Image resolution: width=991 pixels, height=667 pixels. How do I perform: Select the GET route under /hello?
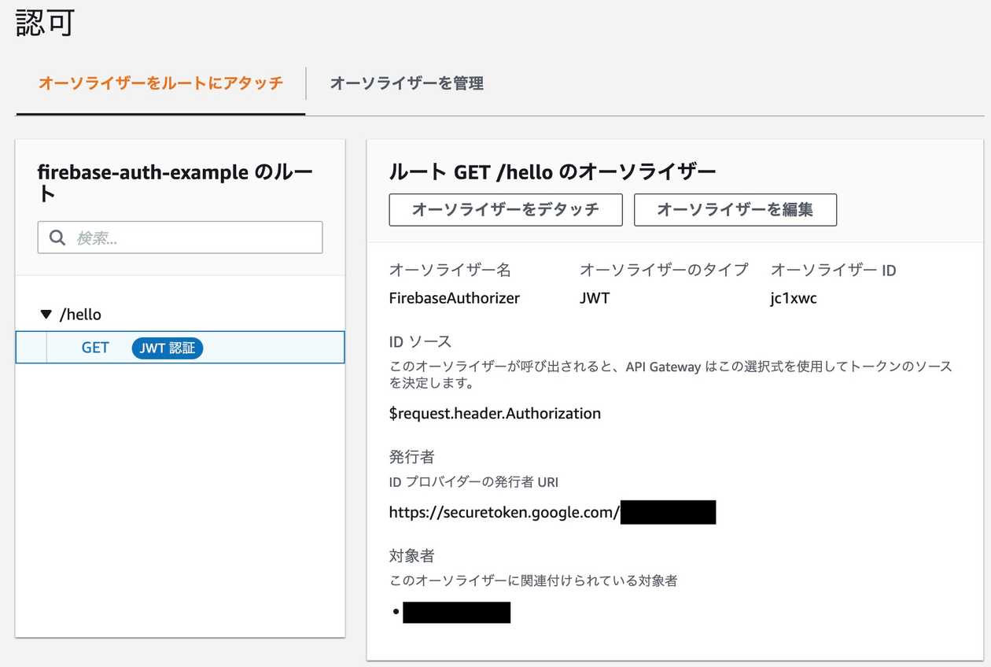[x=94, y=348]
